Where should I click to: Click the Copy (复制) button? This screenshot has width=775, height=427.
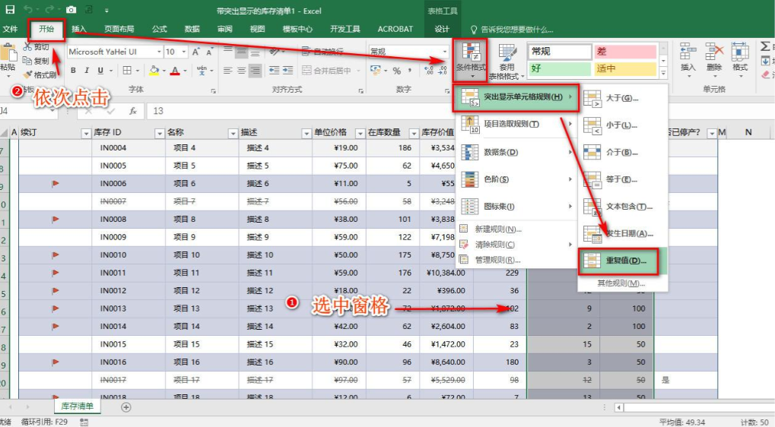pyautogui.click(x=37, y=61)
